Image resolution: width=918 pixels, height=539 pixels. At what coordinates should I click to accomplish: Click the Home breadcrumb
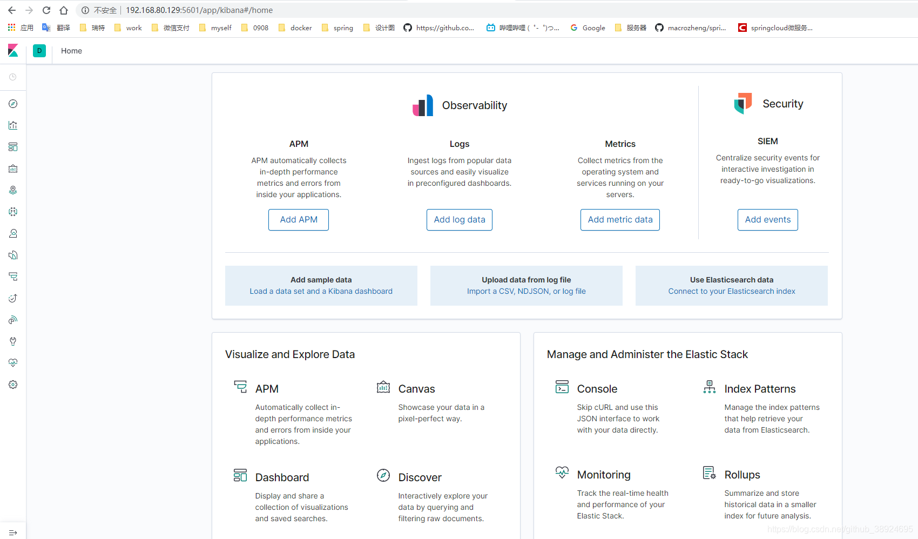coord(72,51)
